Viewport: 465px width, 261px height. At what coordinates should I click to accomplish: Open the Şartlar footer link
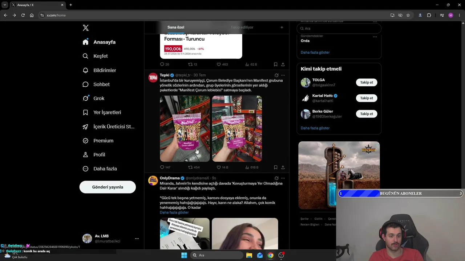click(304, 219)
